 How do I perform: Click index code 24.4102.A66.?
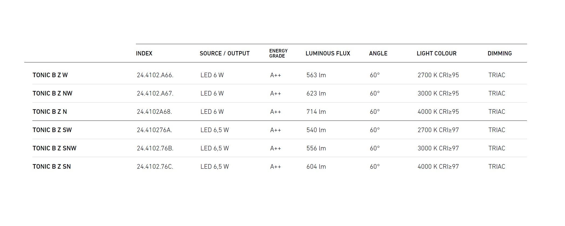click(x=155, y=75)
